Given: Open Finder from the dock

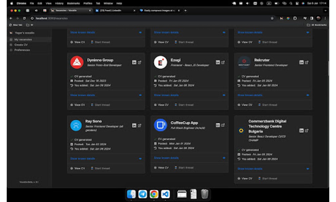Looking at the screenshot, I should [x=131, y=194].
